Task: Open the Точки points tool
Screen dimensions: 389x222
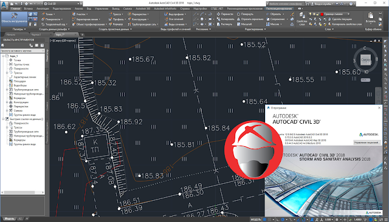Action: tap(49, 14)
